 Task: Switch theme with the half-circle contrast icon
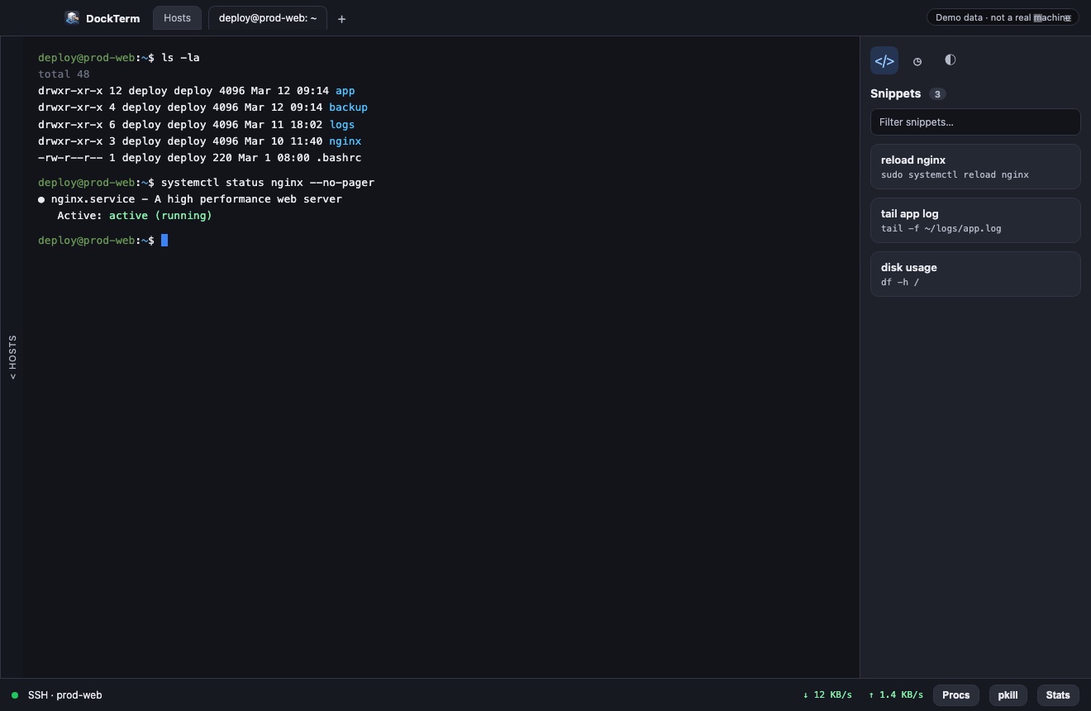coord(950,60)
